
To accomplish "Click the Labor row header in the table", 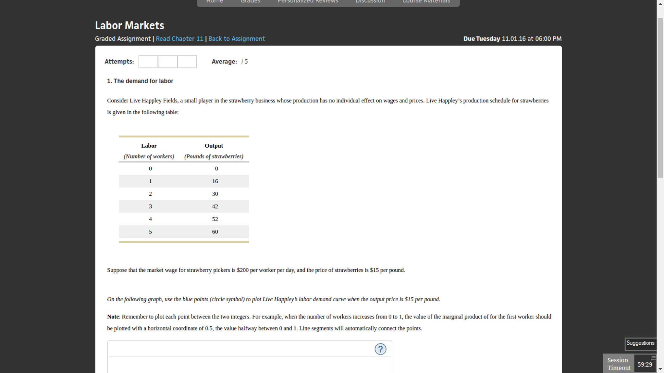I will click(x=149, y=146).
